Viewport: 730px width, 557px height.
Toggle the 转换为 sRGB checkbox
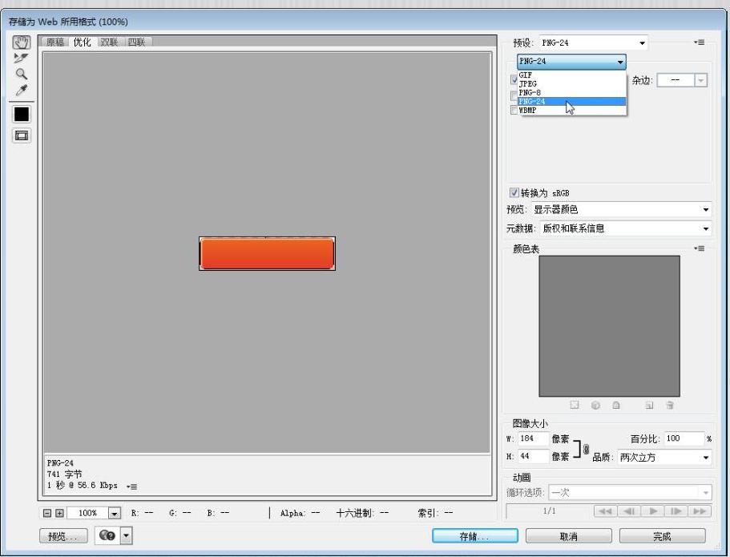(514, 192)
